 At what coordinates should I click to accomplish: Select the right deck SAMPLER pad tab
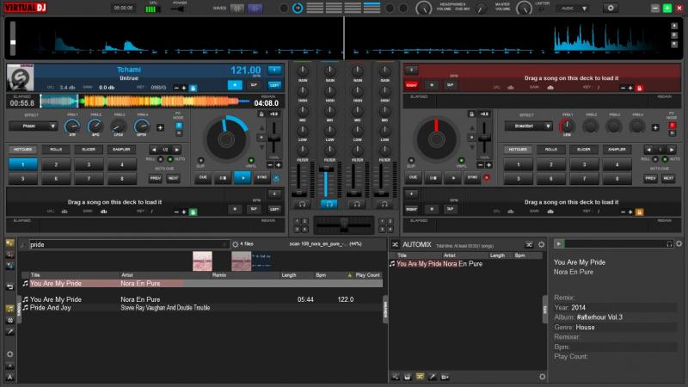(x=617, y=150)
